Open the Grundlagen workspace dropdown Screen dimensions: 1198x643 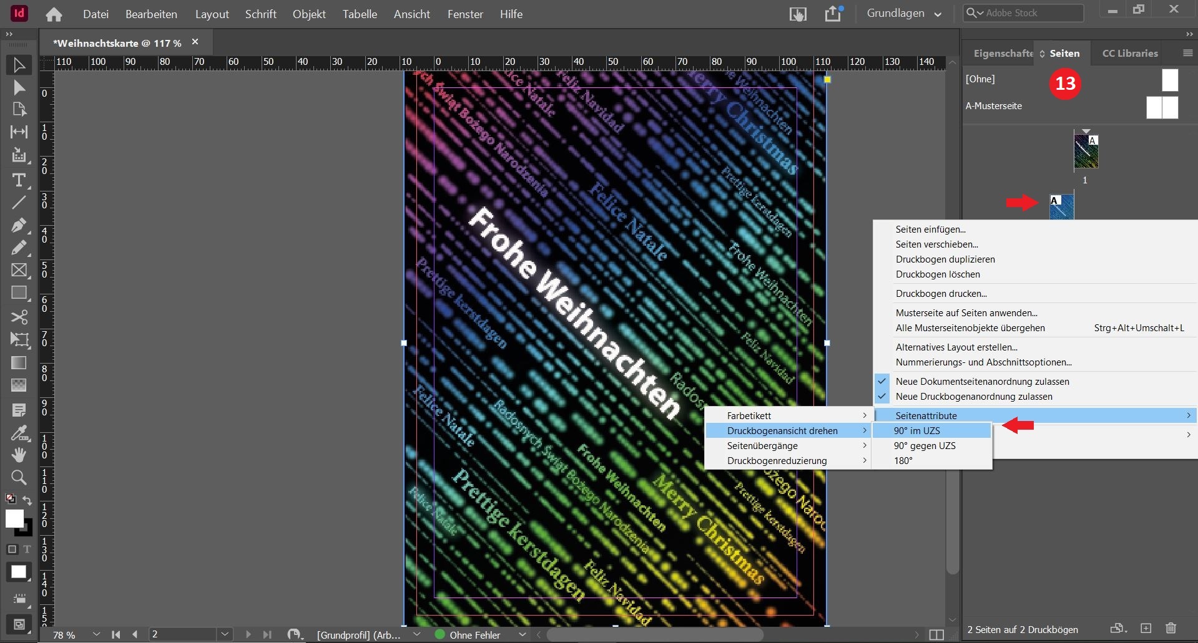(x=903, y=14)
